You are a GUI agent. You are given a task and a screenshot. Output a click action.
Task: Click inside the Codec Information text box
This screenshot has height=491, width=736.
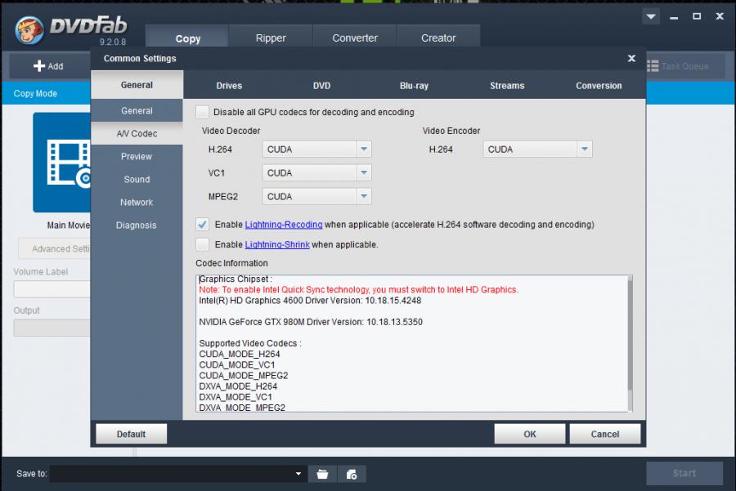[414, 343]
